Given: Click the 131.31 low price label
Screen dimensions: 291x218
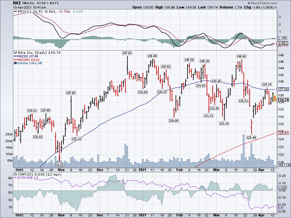Looking at the screenshot, I should coord(209,116).
